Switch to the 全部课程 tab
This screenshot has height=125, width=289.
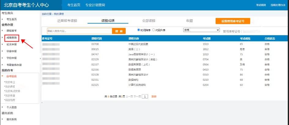[x=149, y=21]
